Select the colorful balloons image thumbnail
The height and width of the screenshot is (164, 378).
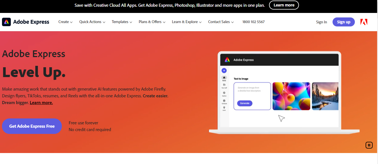(x=291, y=96)
